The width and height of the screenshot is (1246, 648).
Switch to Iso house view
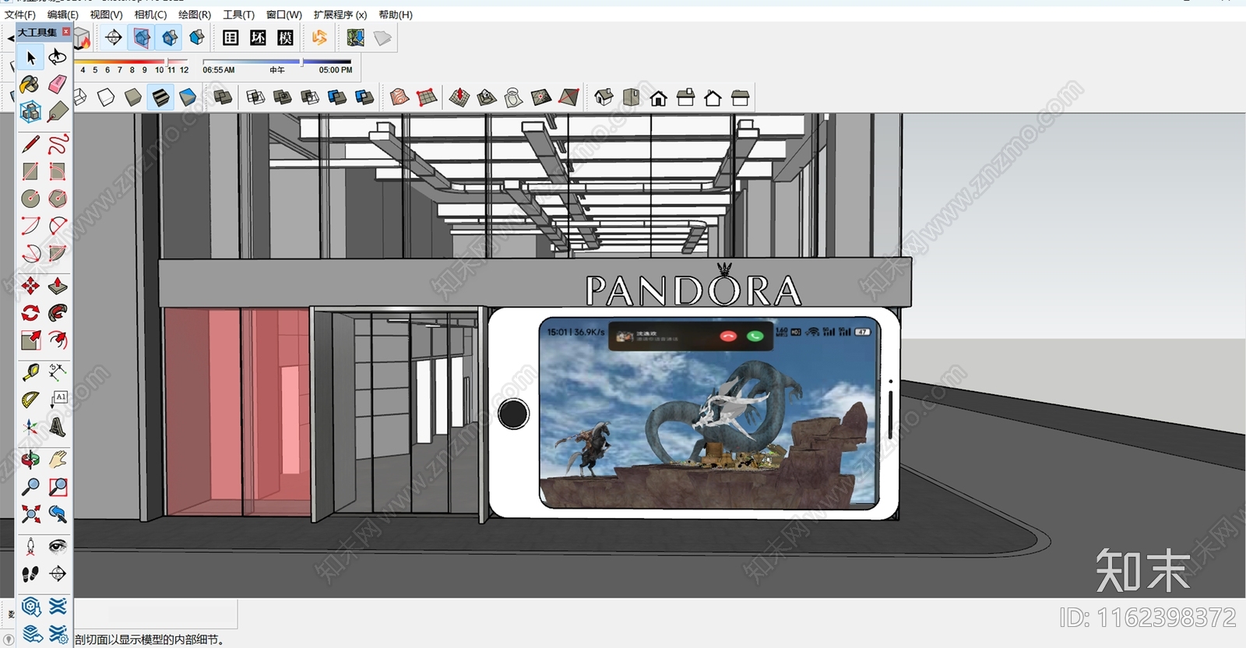coord(604,97)
